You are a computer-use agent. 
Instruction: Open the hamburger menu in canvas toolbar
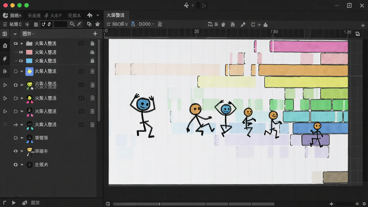point(108,24)
